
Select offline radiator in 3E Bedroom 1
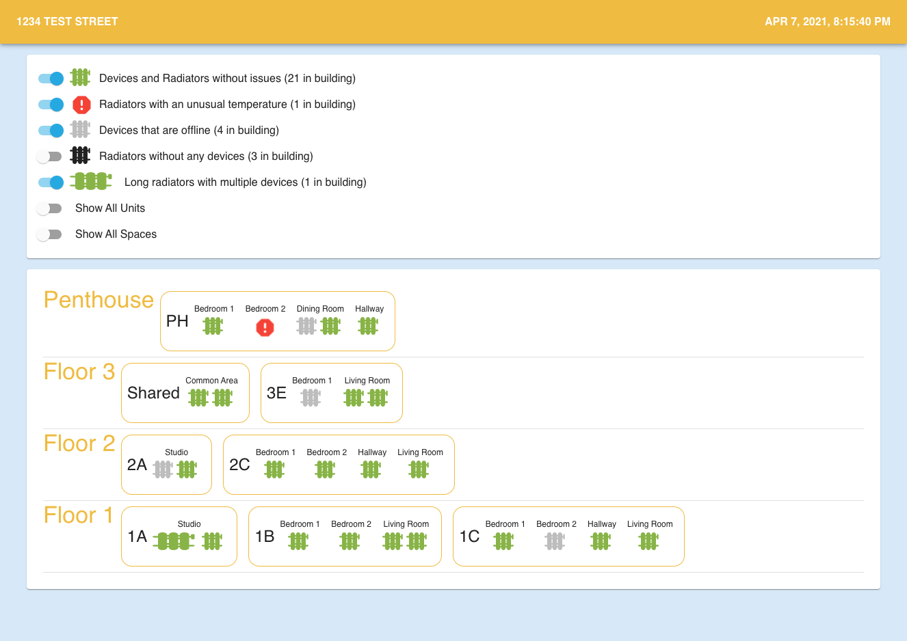311,398
